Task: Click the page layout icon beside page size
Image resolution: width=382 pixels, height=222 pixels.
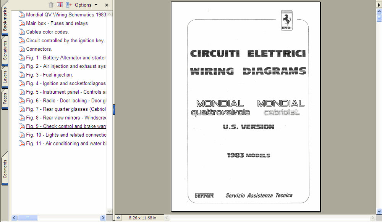Action: pyautogui.click(x=118, y=218)
